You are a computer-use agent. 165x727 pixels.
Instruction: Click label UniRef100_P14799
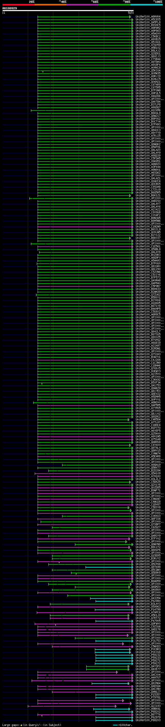[x=148, y=610]
